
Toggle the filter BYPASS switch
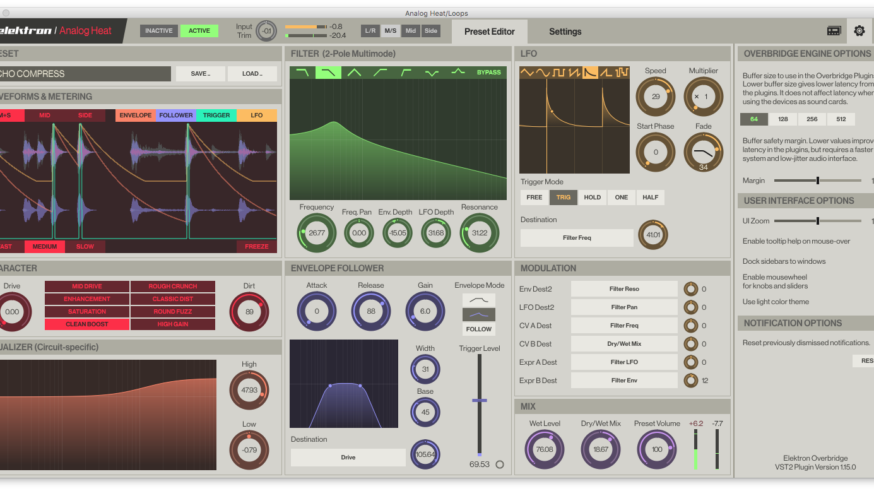[488, 73]
